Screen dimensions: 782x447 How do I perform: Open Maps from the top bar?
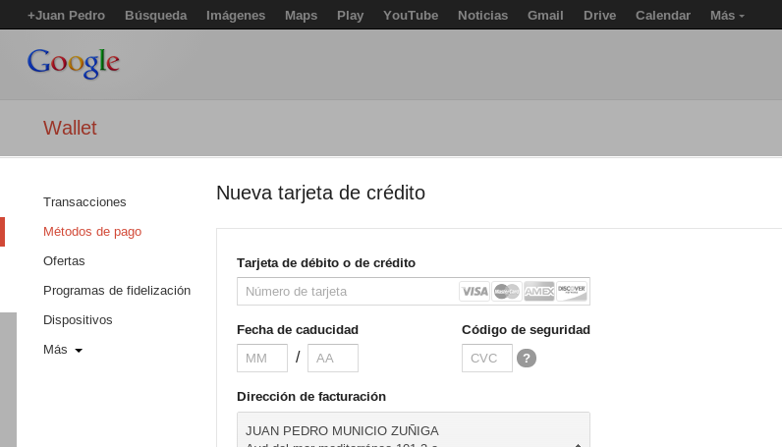[302, 16]
